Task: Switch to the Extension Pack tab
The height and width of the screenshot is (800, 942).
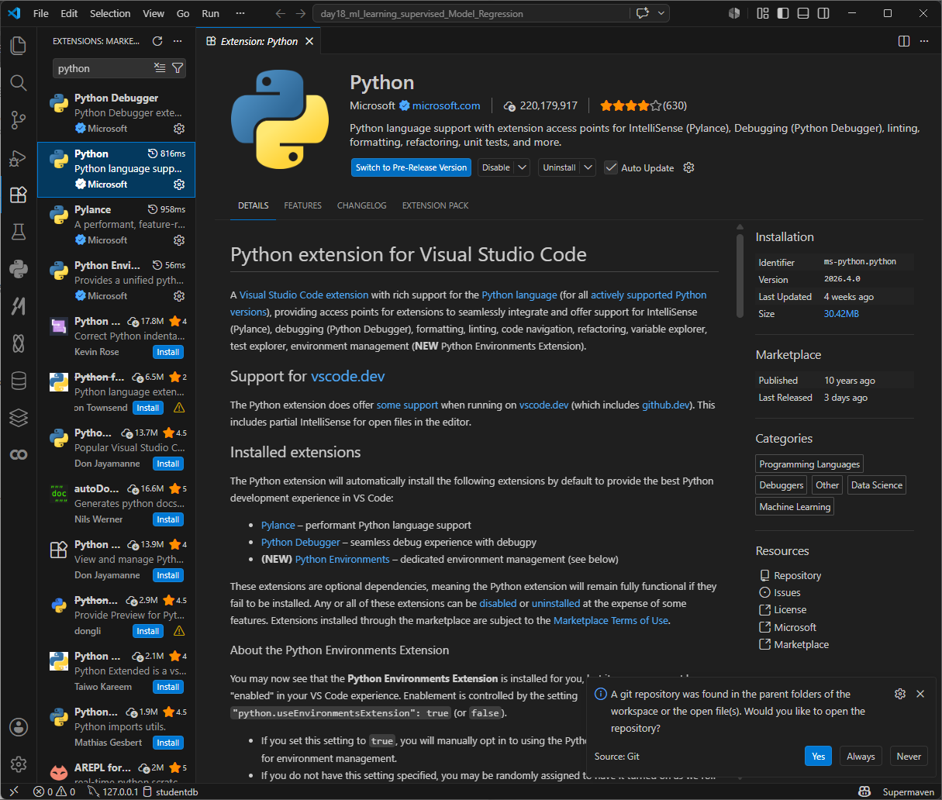Action: [x=435, y=205]
